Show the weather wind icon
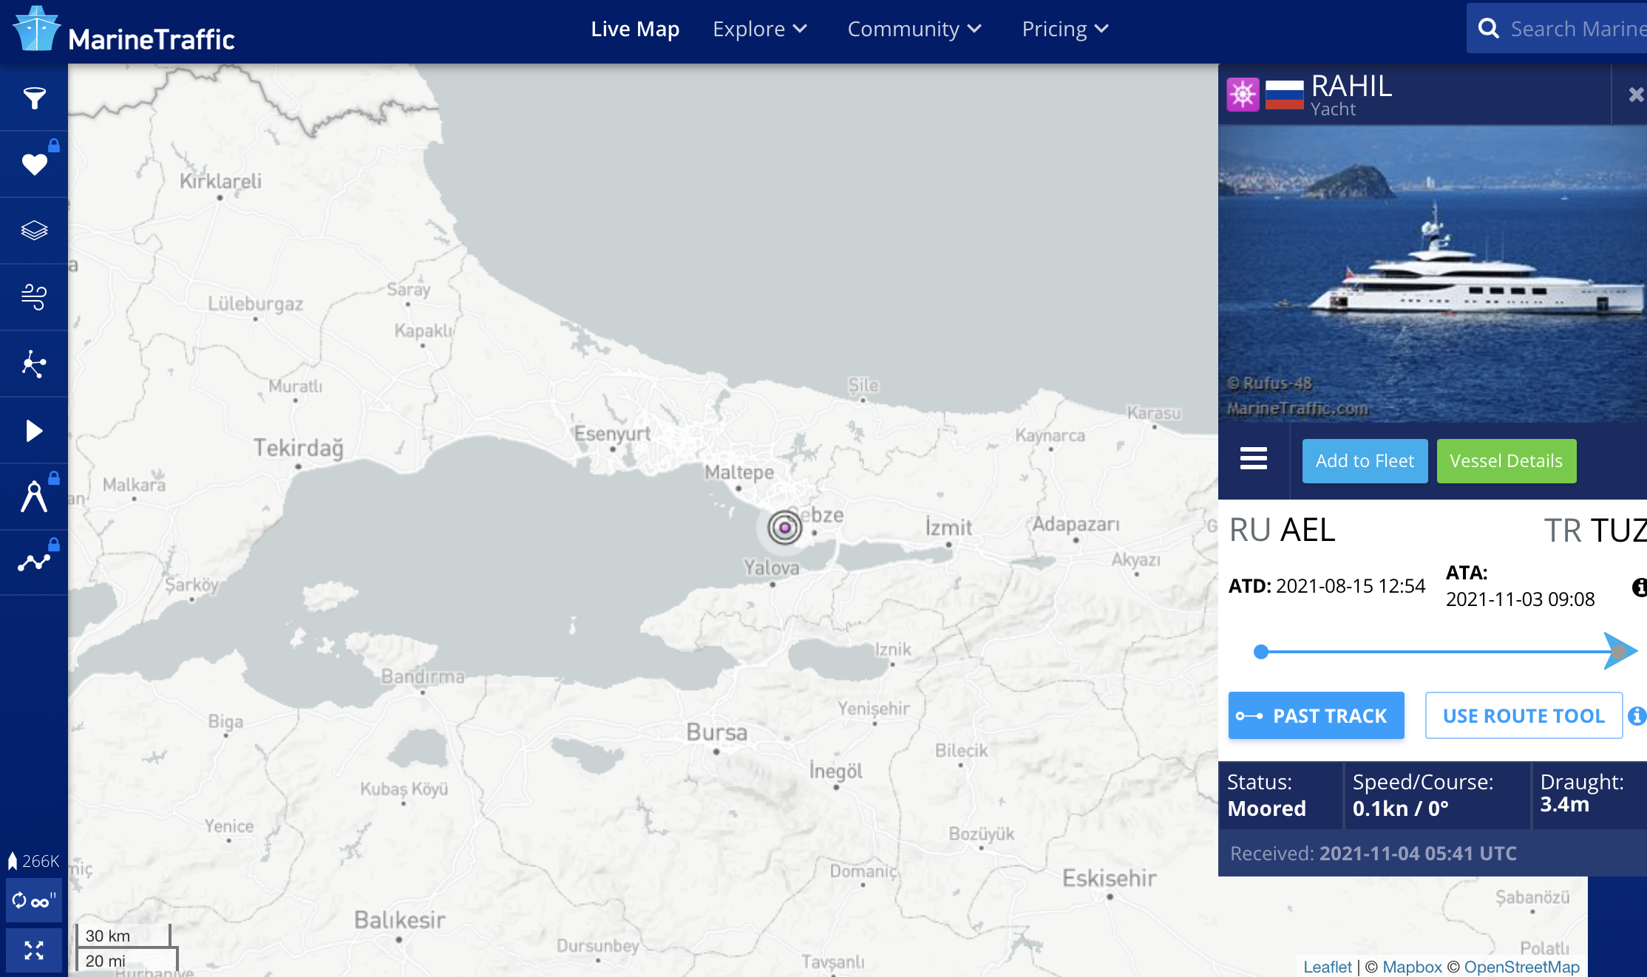The height and width of the screenshot is (977, 1647). (x=34, y=297)
